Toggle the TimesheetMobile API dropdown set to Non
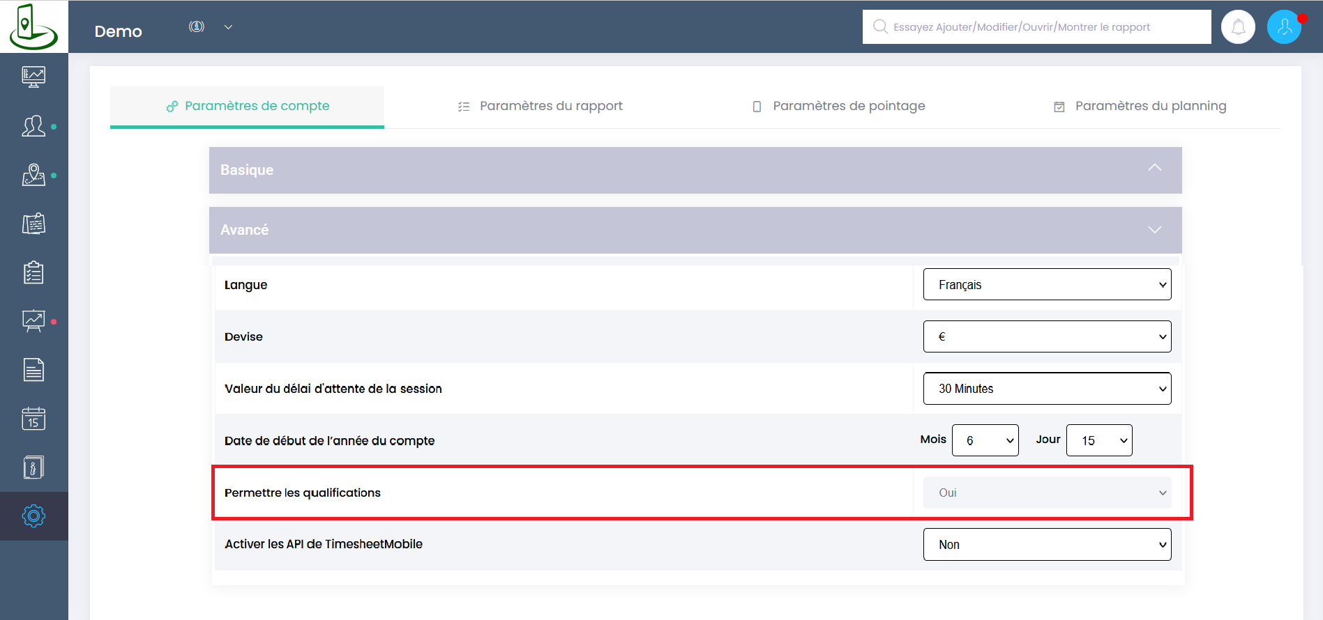1323x620 pixels. coord(1046,544)
